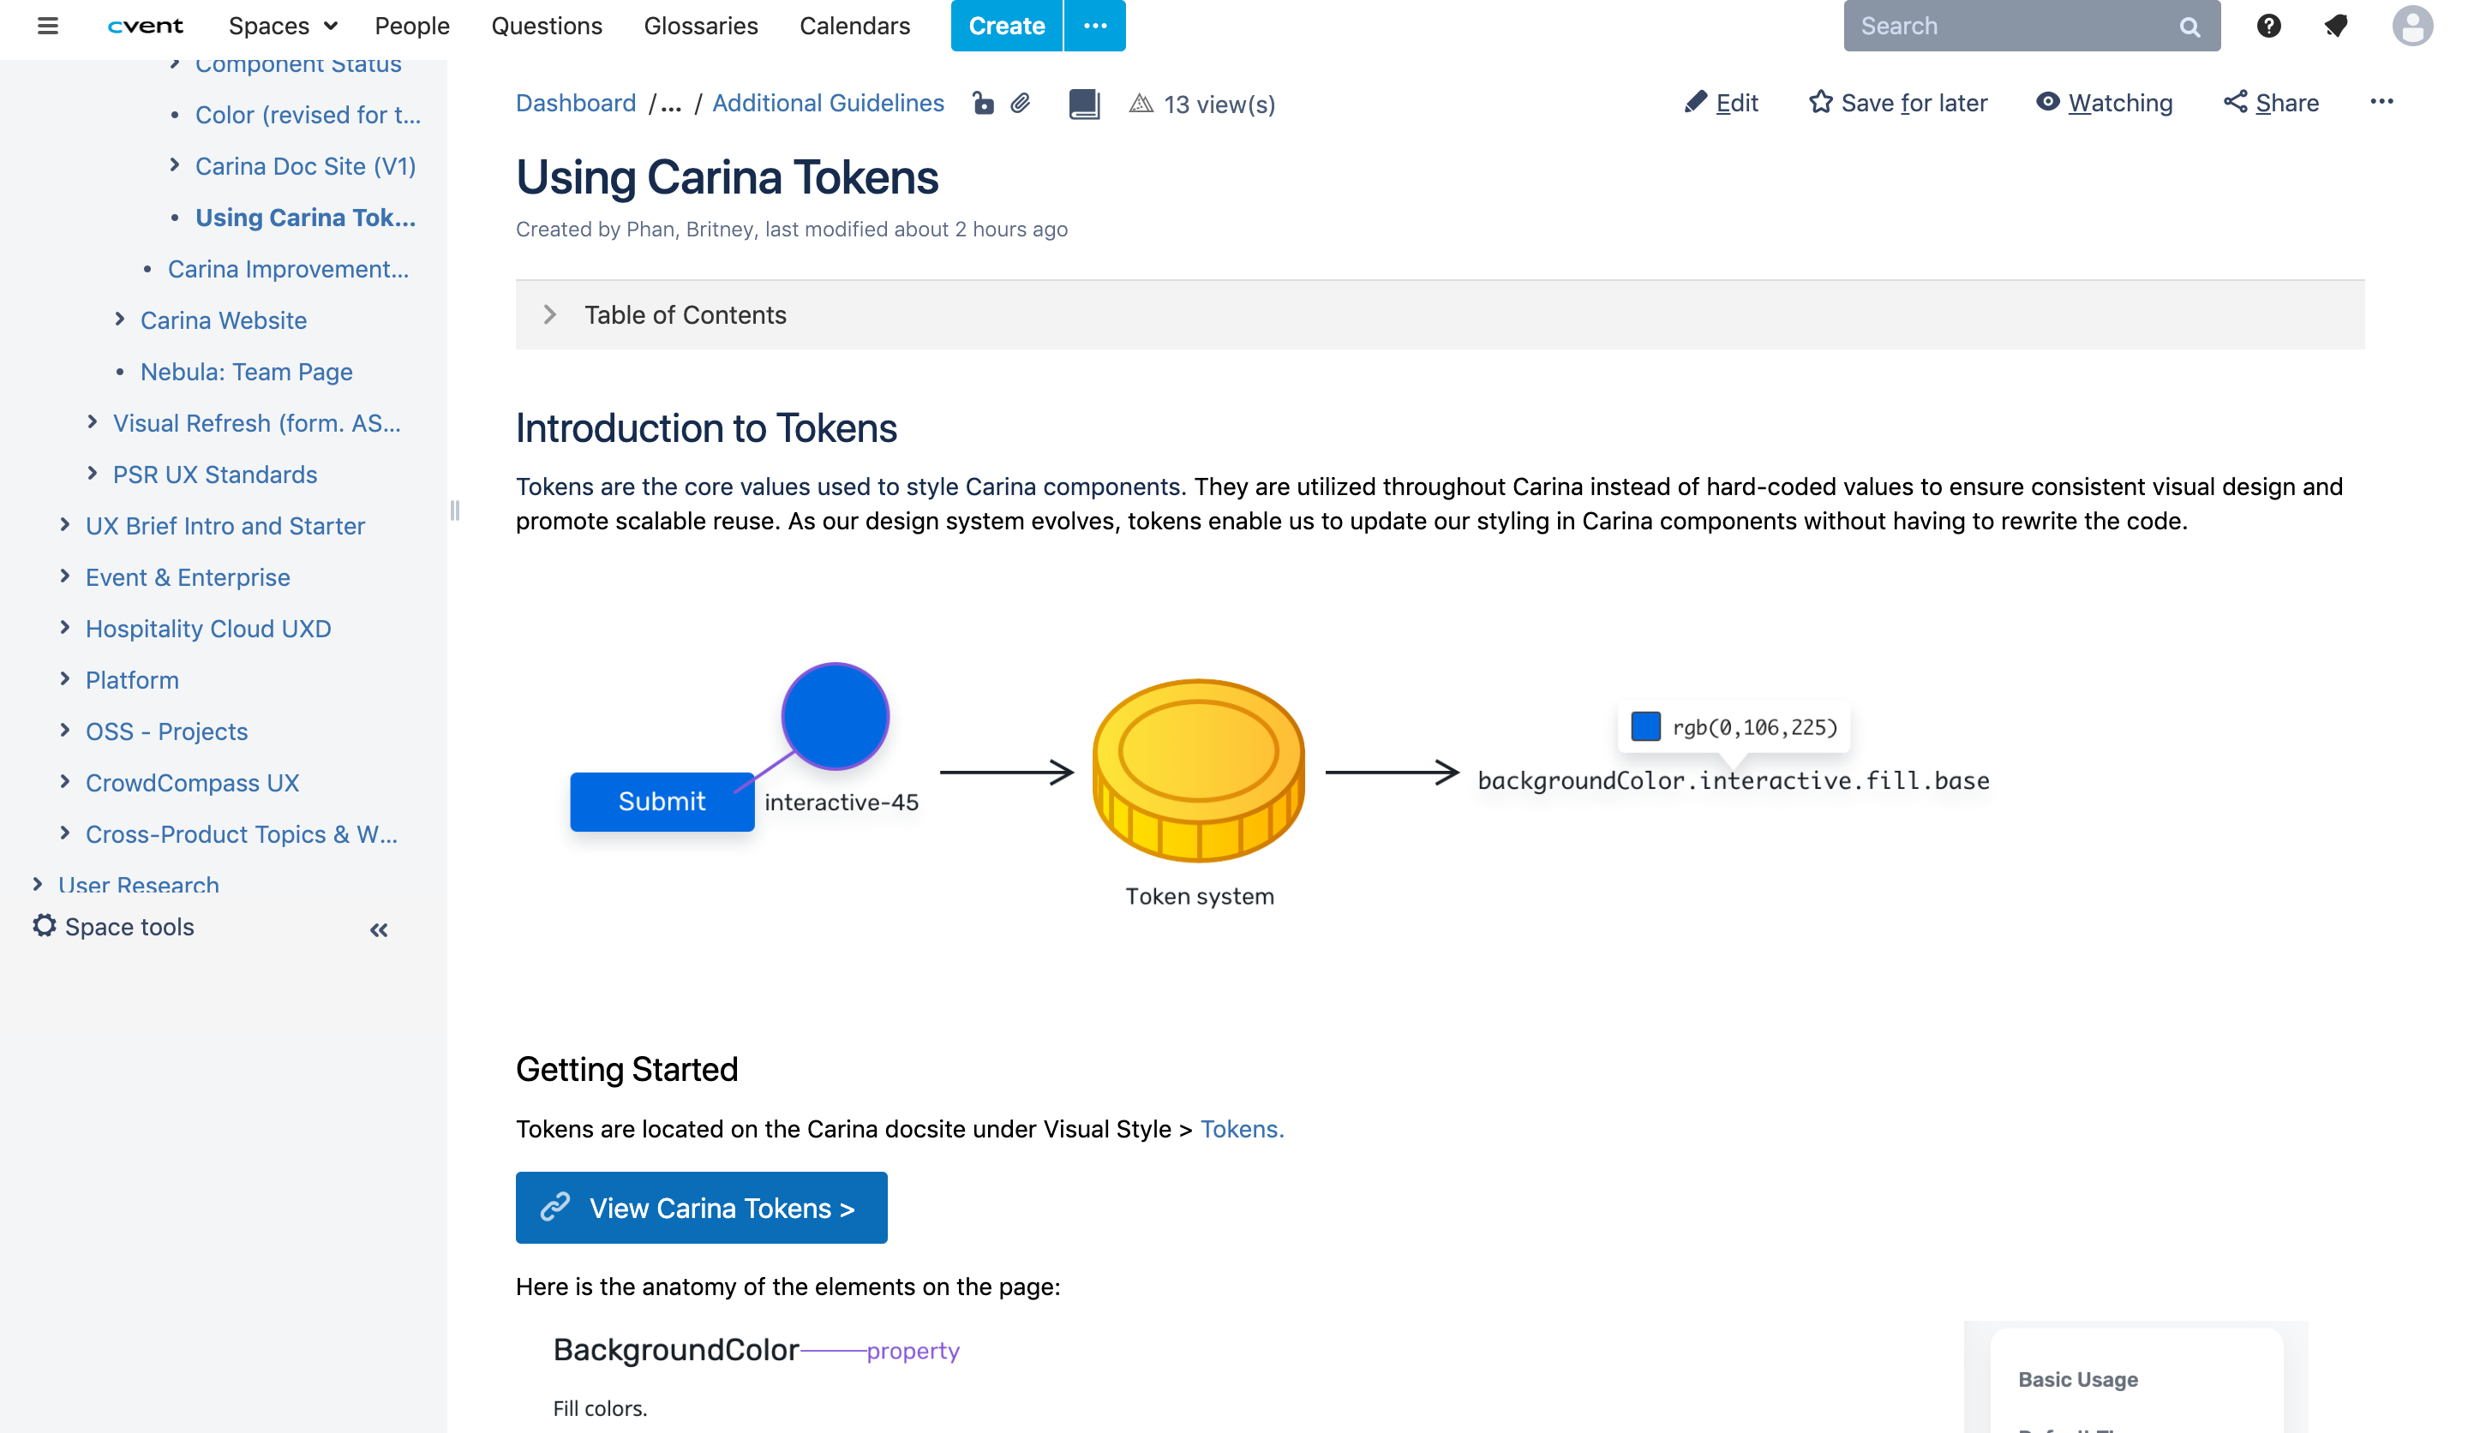Open Nebula: Team Page

point(246,371)
